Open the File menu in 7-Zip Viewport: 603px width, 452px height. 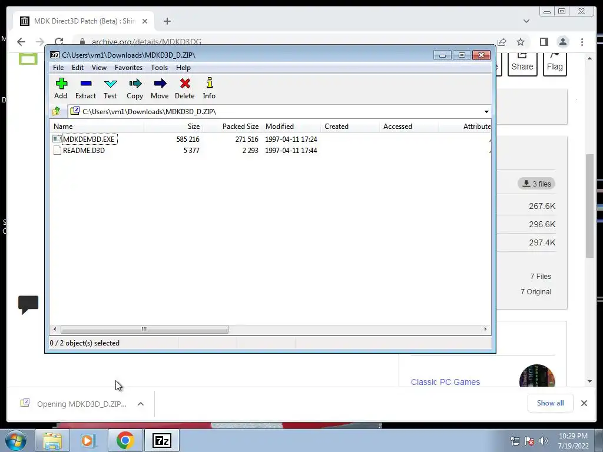point(58,68)
